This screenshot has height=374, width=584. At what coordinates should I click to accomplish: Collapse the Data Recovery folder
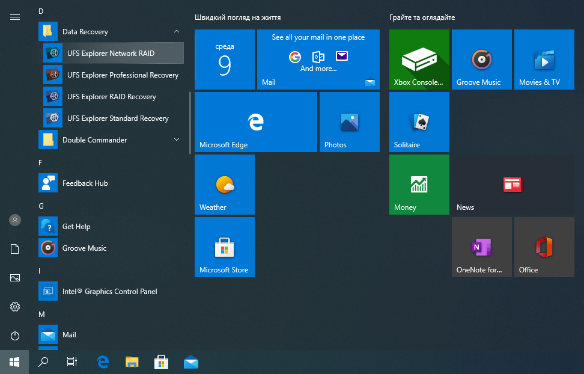(x=176, y=32)
